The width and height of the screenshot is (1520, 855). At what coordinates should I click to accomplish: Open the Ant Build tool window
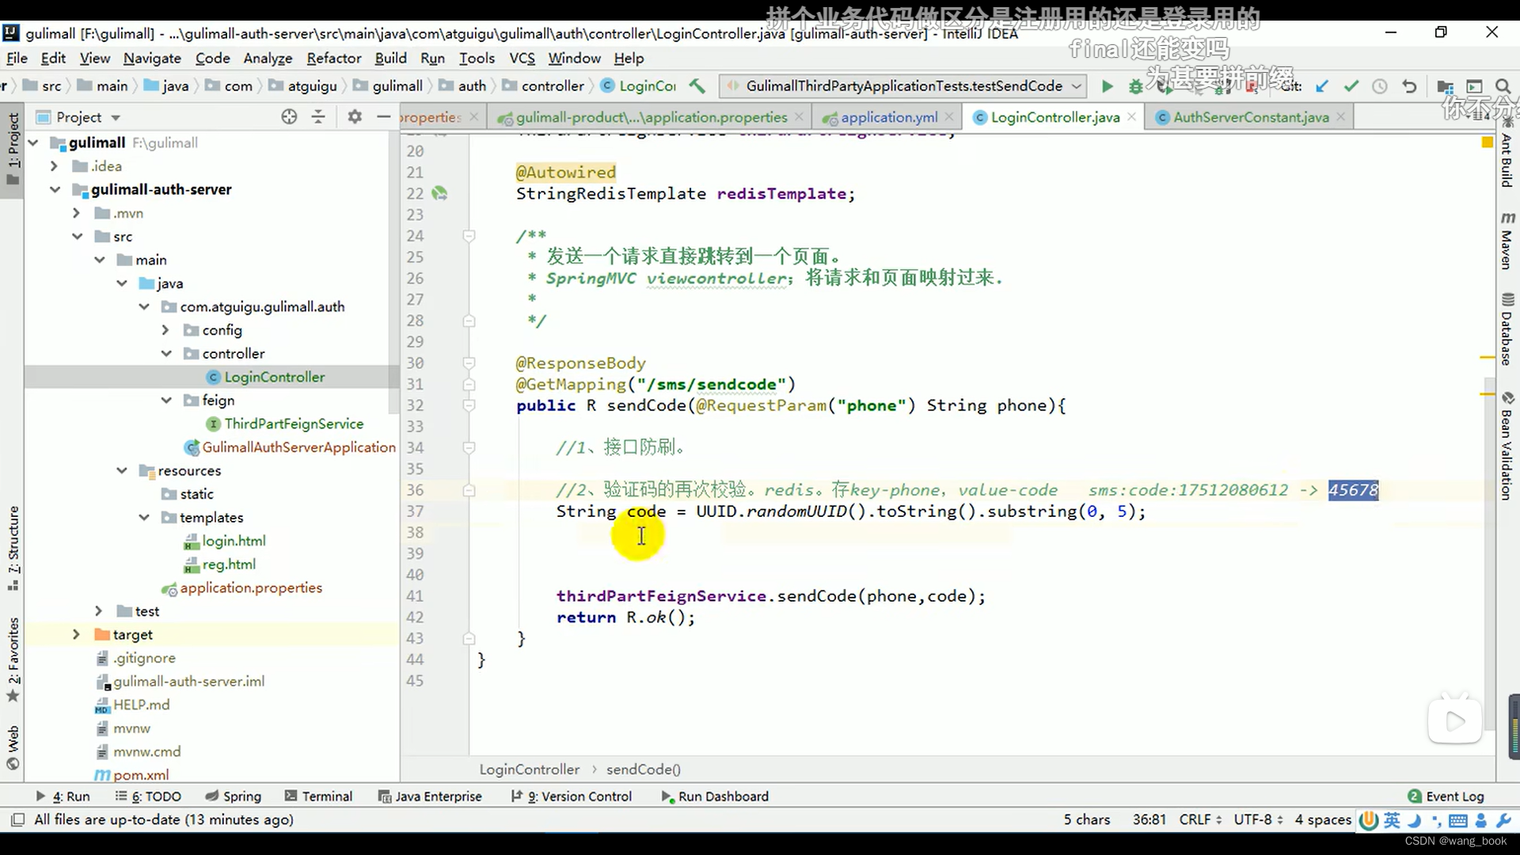(x=1507, y=154)
